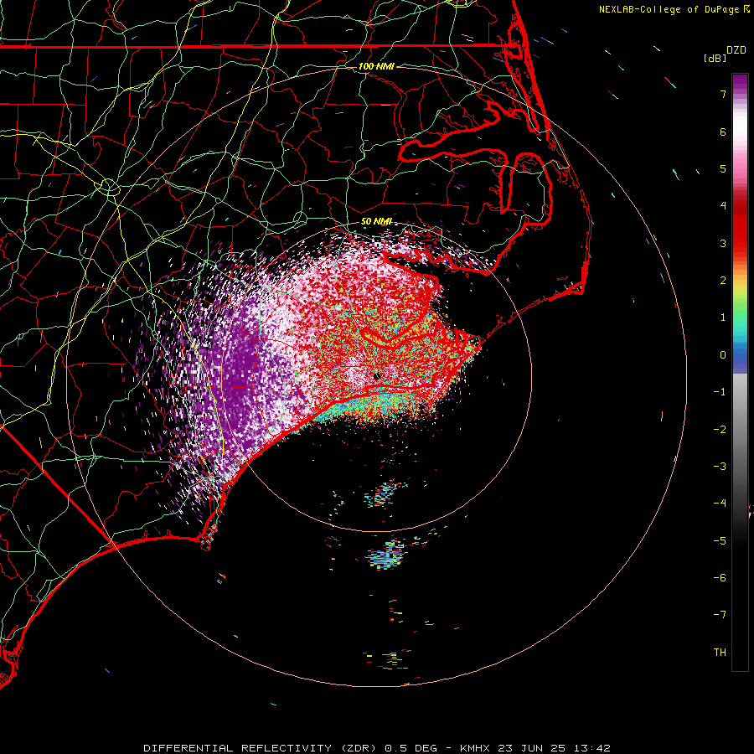This screenshot has height=754, width=754.
Task: Click the 13:42 timestamp
Action: click(592, 748)
